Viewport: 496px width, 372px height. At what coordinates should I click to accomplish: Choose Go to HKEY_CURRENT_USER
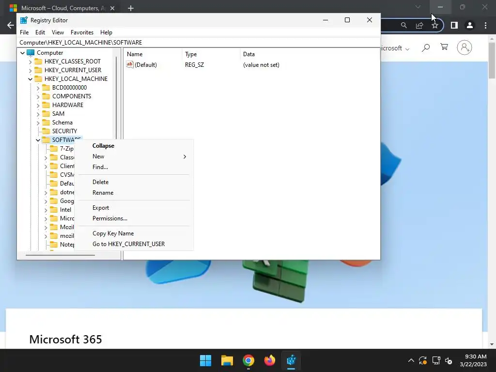click(134, 244)
